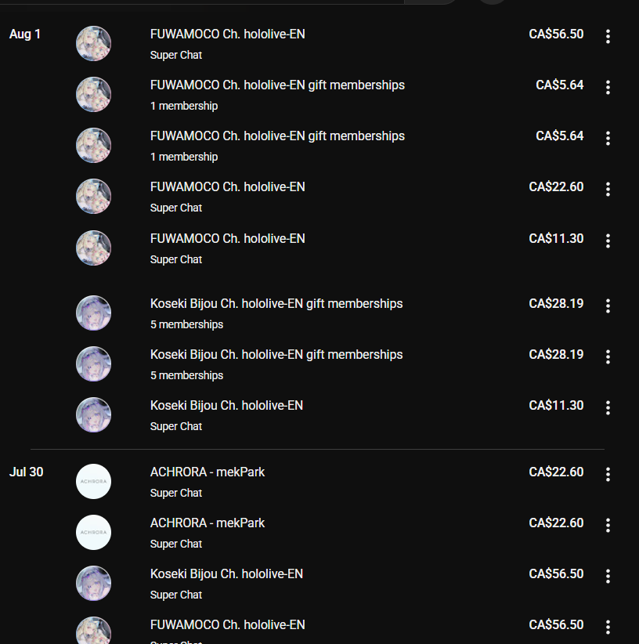Open three-dot menu for first CA$5.64 gift membership
Image resolution: width=639 pixels, height=644 pixels.
608,87
